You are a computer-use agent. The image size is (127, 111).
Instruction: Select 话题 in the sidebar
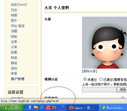tap(14, 31)
